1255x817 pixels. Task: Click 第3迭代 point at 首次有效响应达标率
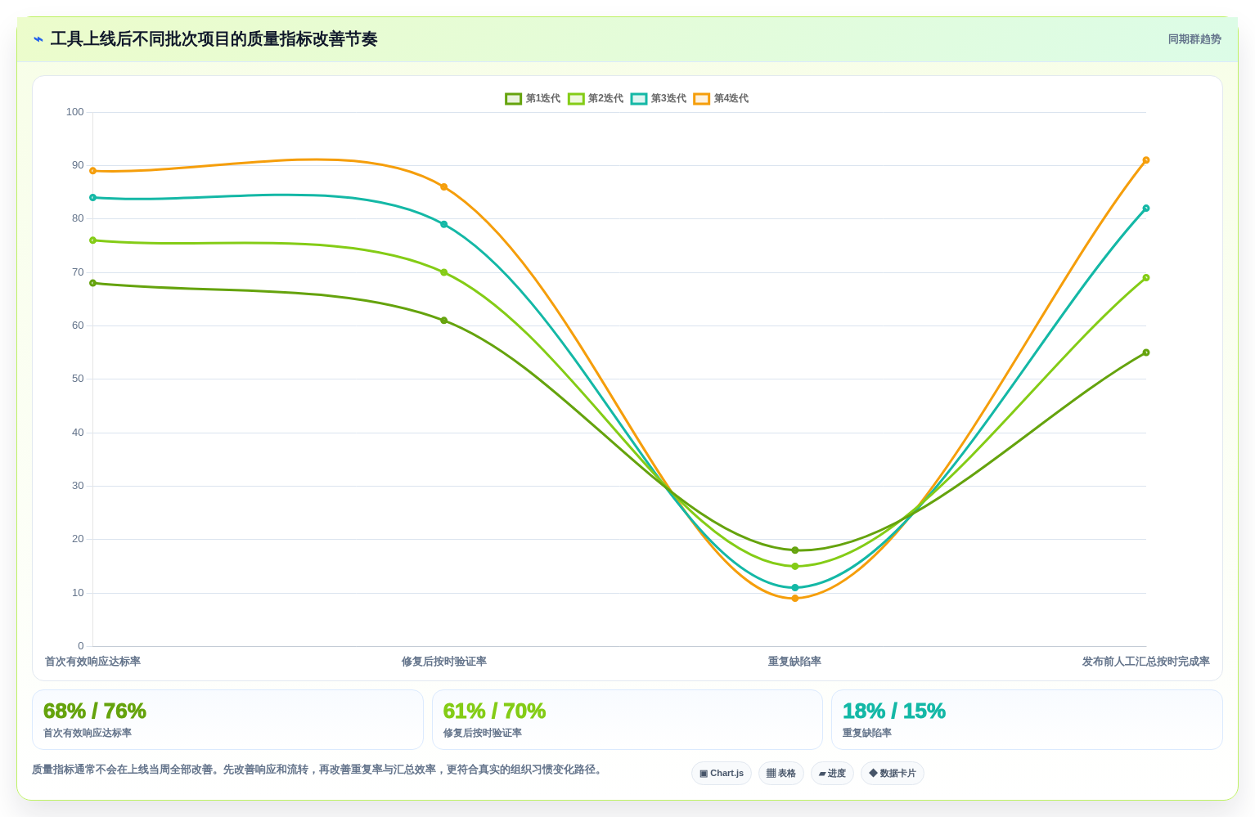(x=92, y=198)
